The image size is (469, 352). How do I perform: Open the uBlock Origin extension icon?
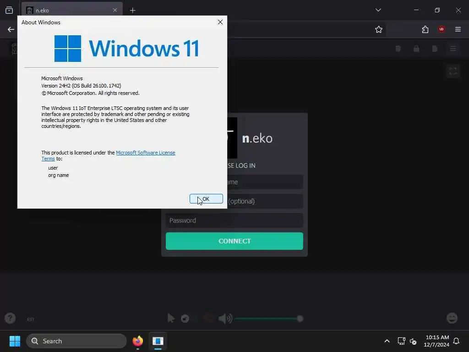coord(442,29)
